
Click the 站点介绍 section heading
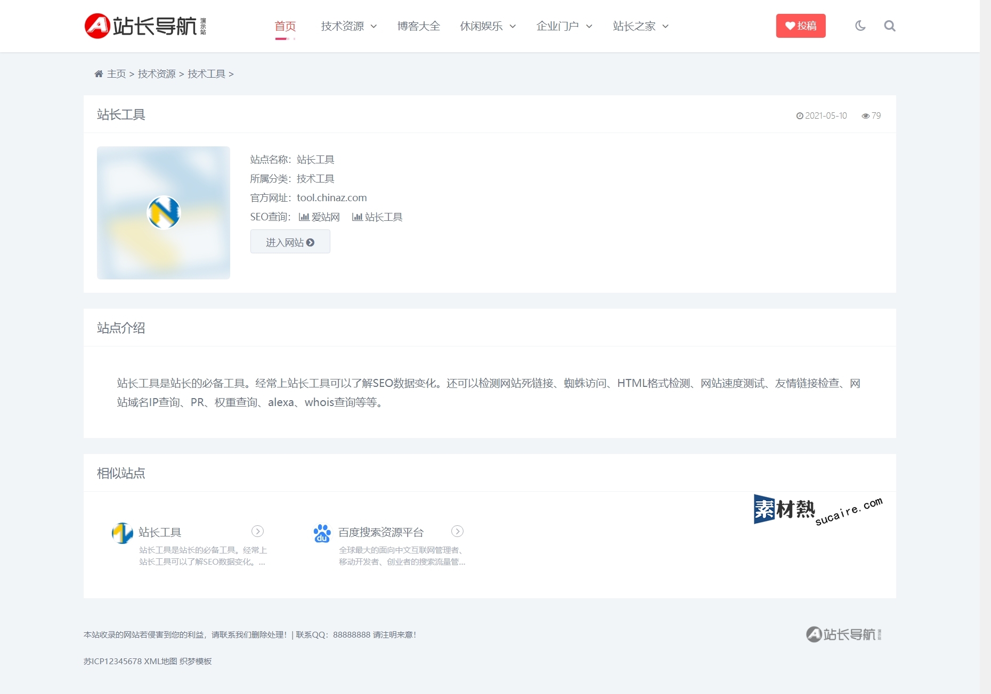pos(121,328)
